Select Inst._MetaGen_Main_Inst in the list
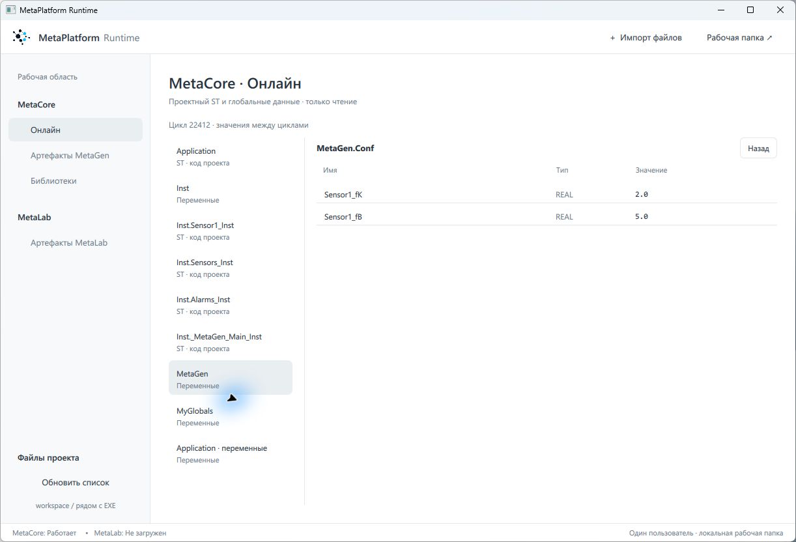The width and height of the screenshot is (796, 542). click(231, 342)
